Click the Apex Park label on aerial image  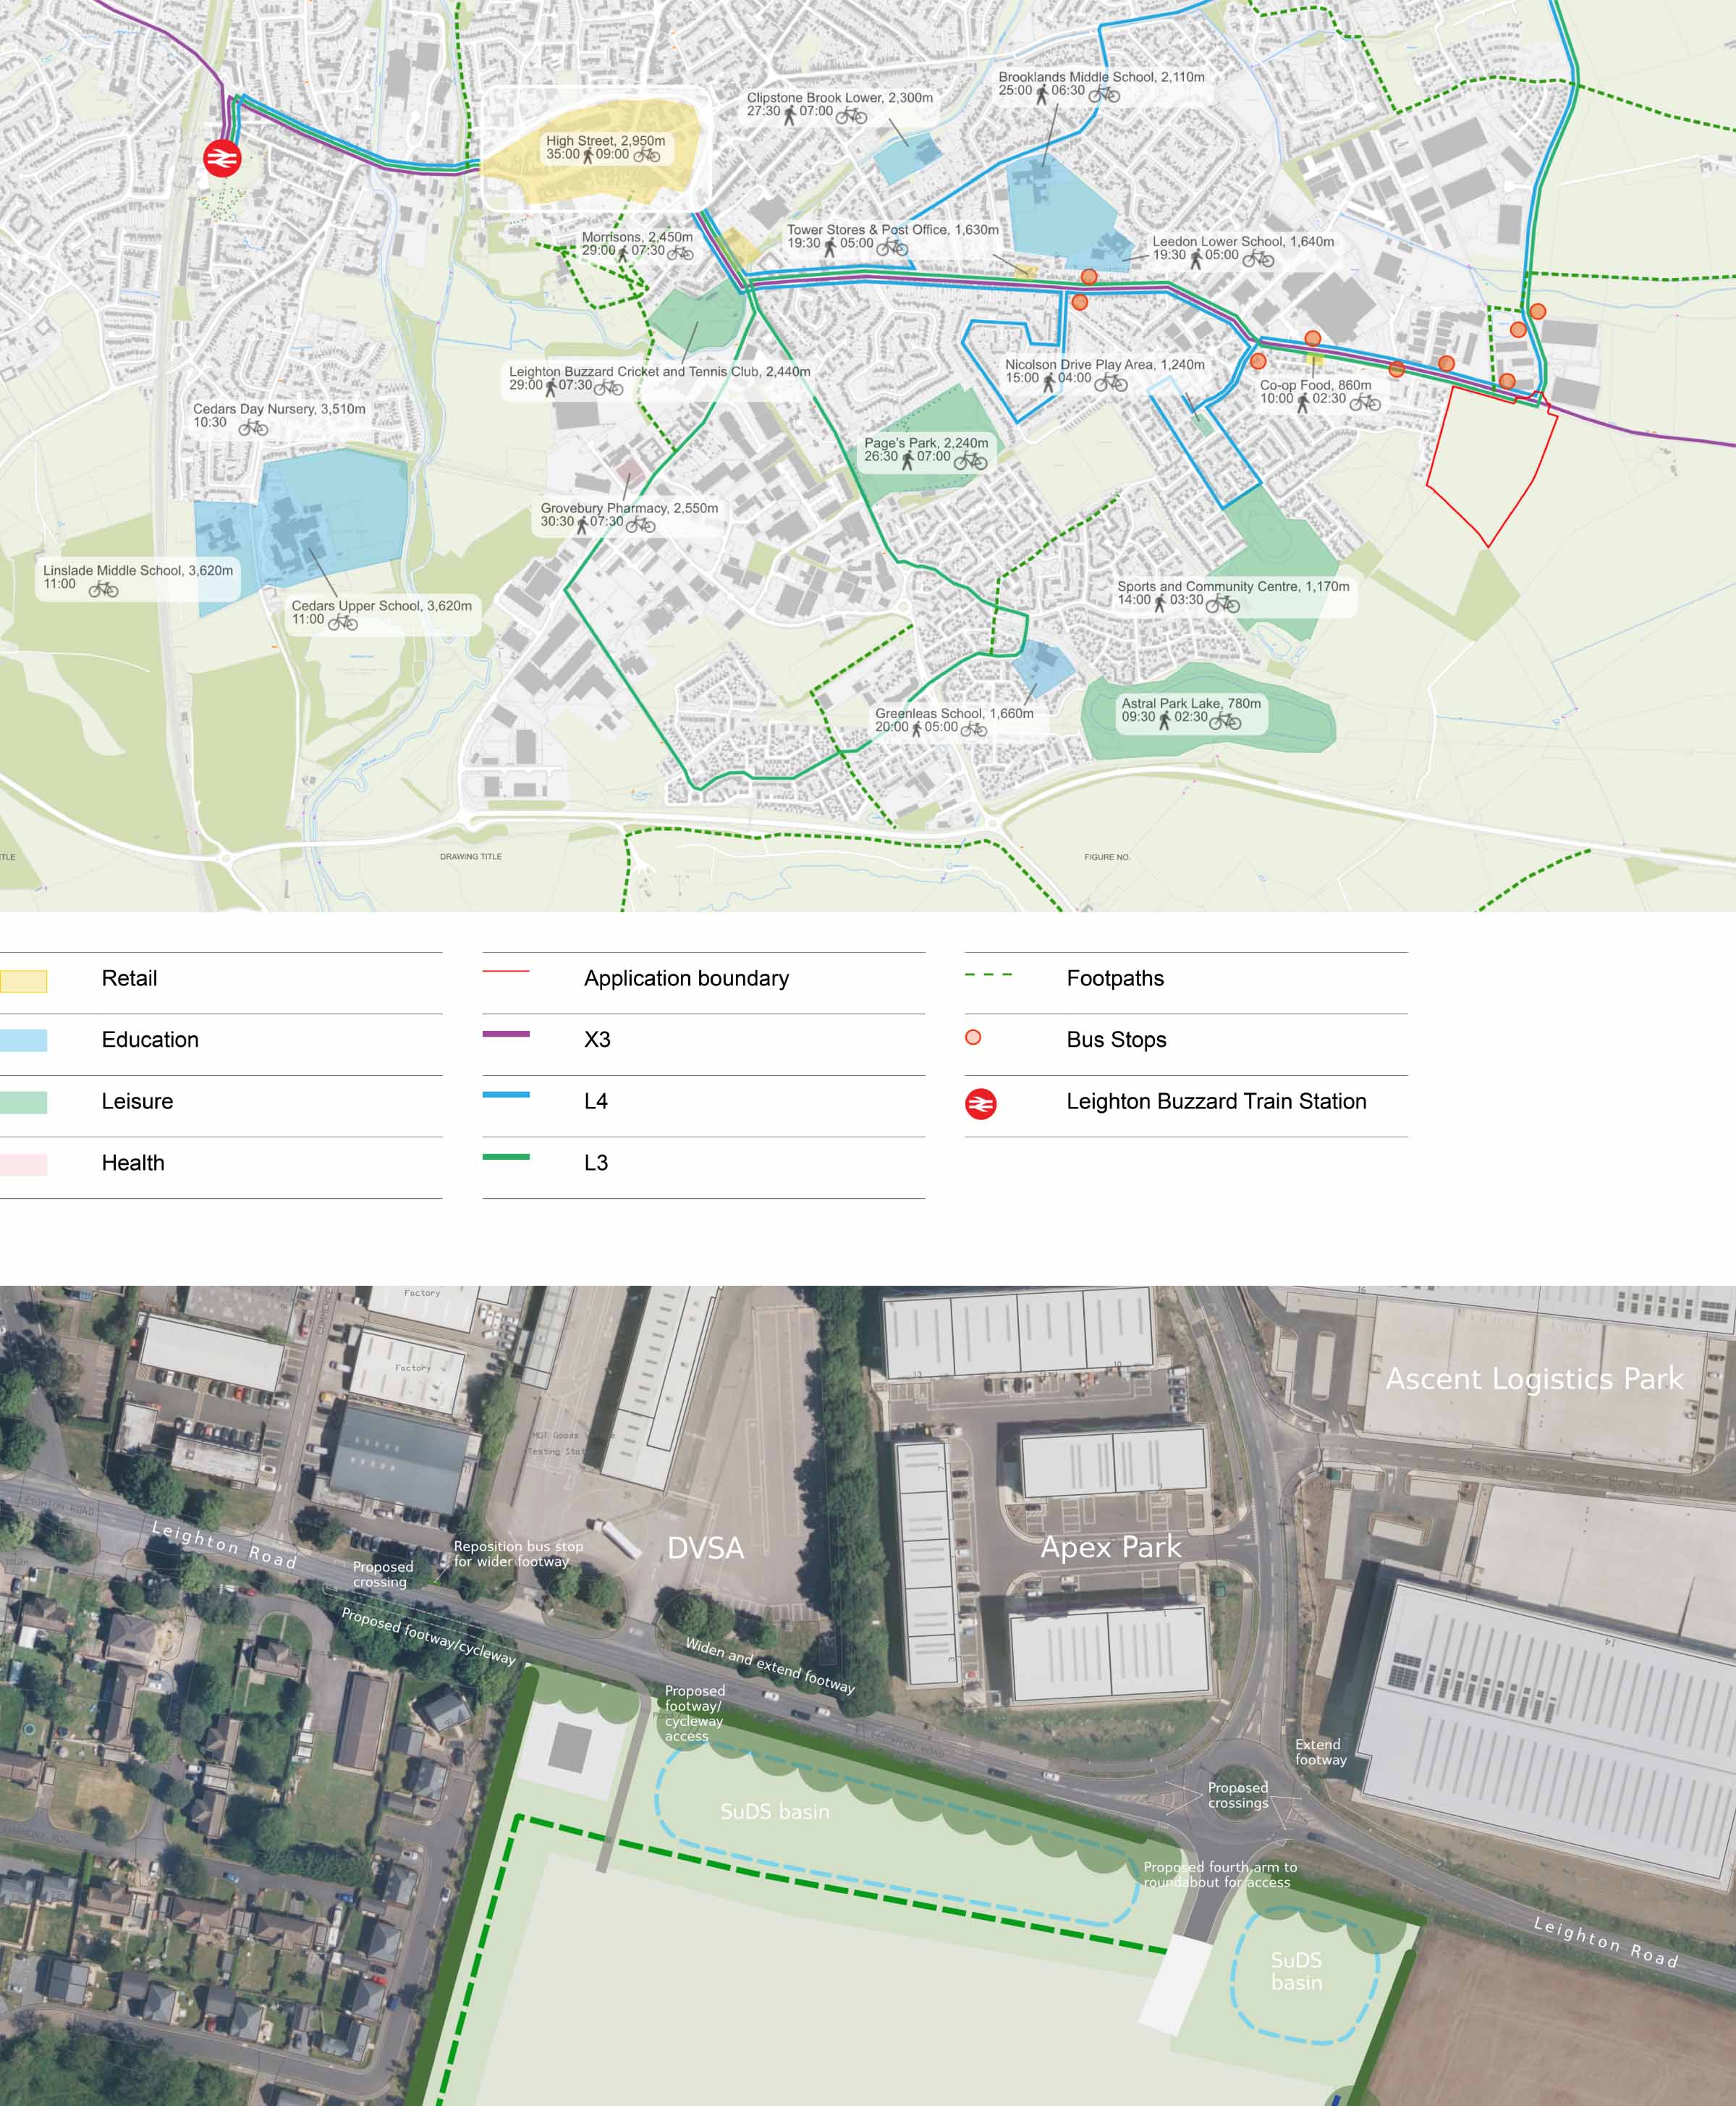[1111, 1546]
